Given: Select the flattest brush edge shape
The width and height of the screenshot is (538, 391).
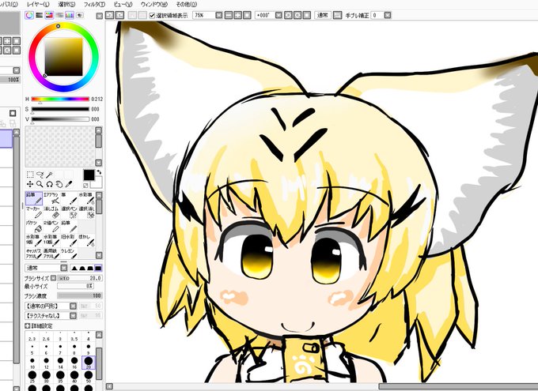Looking at the screenshot, I should point(98,268).
